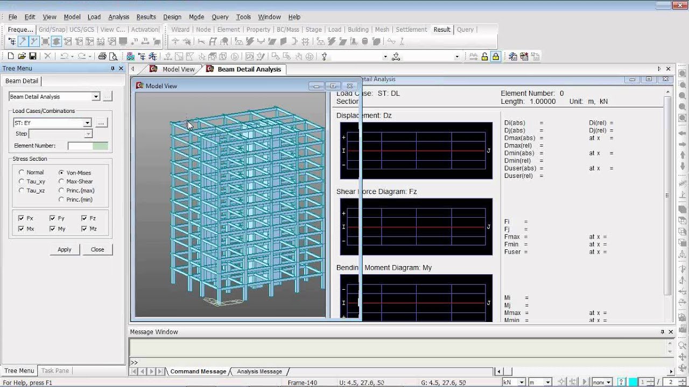
Task: Click the New Project icon
Action: click(x=11, y=56)
